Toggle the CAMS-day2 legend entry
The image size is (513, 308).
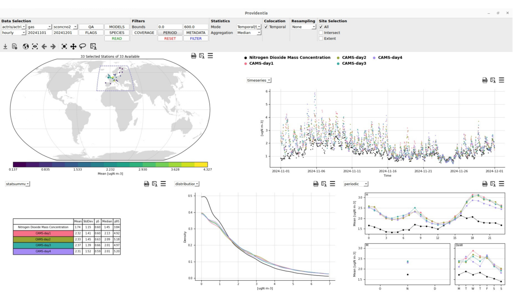(x=351, y=57)
